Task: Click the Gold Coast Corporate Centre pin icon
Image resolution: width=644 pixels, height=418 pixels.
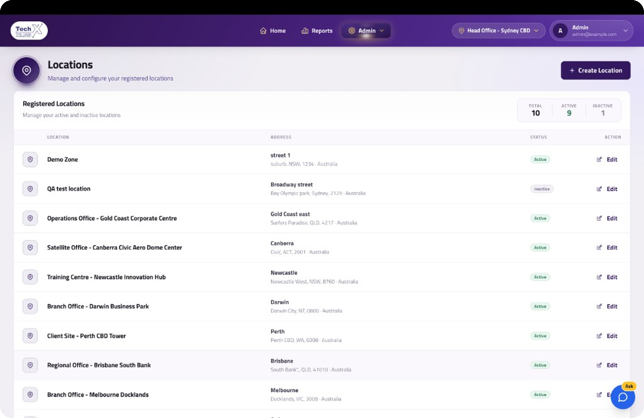Action: click(30, 218)
